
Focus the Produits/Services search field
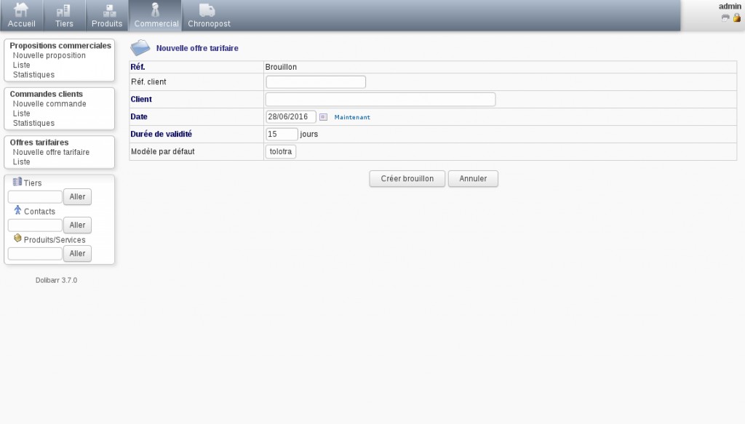(x=35, y=254)
